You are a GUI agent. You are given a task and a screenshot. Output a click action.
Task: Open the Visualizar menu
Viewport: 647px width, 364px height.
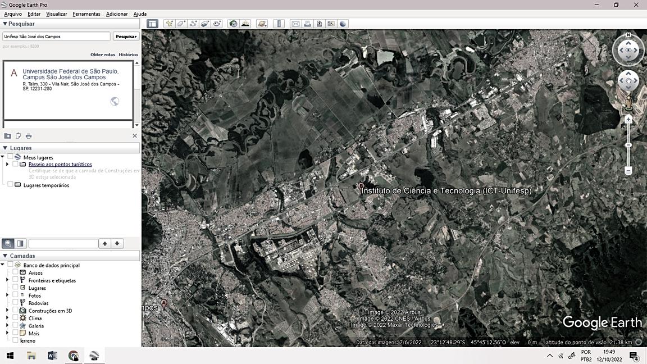57,14
